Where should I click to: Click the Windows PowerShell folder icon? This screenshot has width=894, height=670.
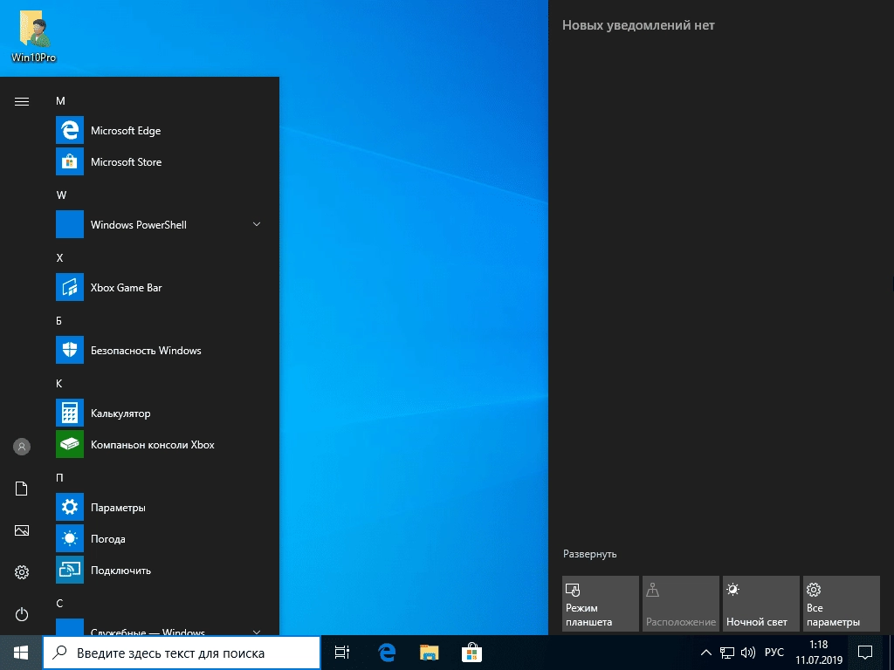point(70,224)
